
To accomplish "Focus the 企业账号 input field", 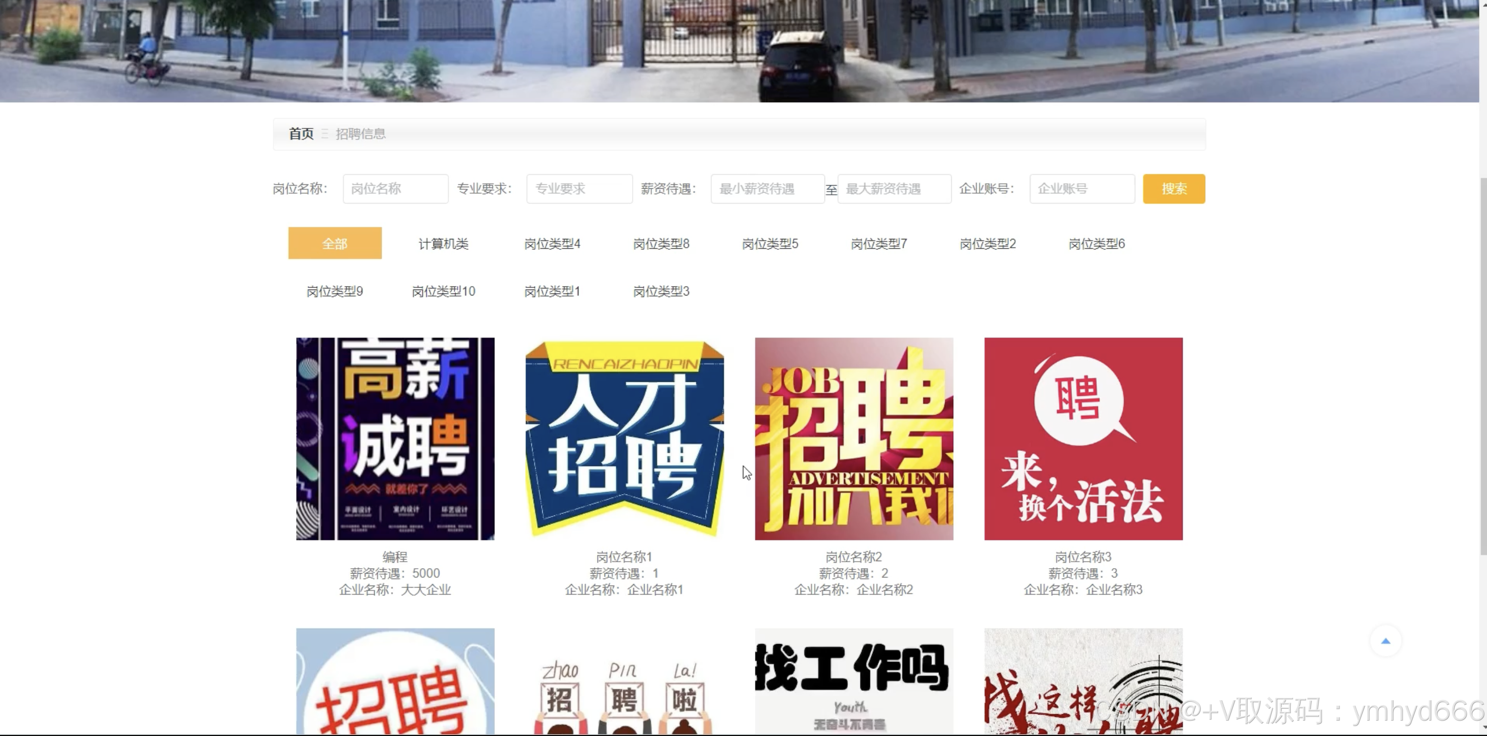I will tap(1082, 189).
